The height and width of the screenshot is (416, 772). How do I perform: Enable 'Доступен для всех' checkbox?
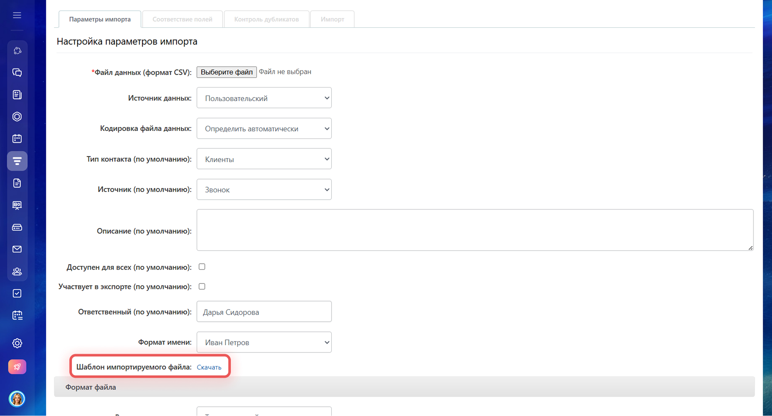click(202, 267)
